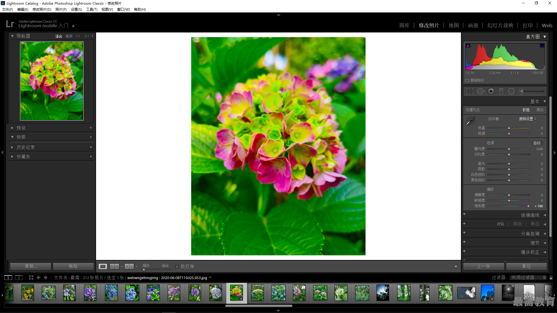557x313 pixels.
Task: Enable the 原始照片 checkbox
Action: point(467,80)
